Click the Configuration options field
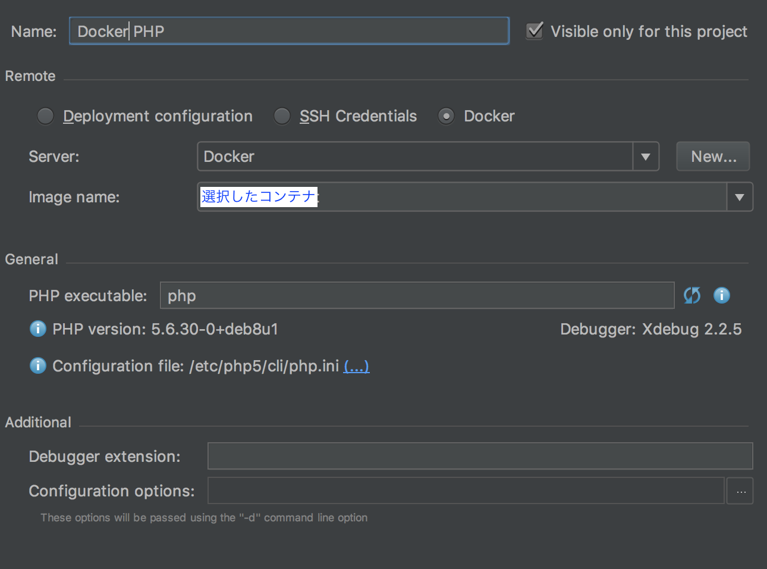 pyautogui.click(x=466, y=490)
